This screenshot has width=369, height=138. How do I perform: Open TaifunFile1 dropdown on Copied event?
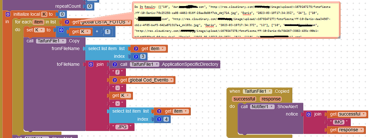(x=257, y=91)
